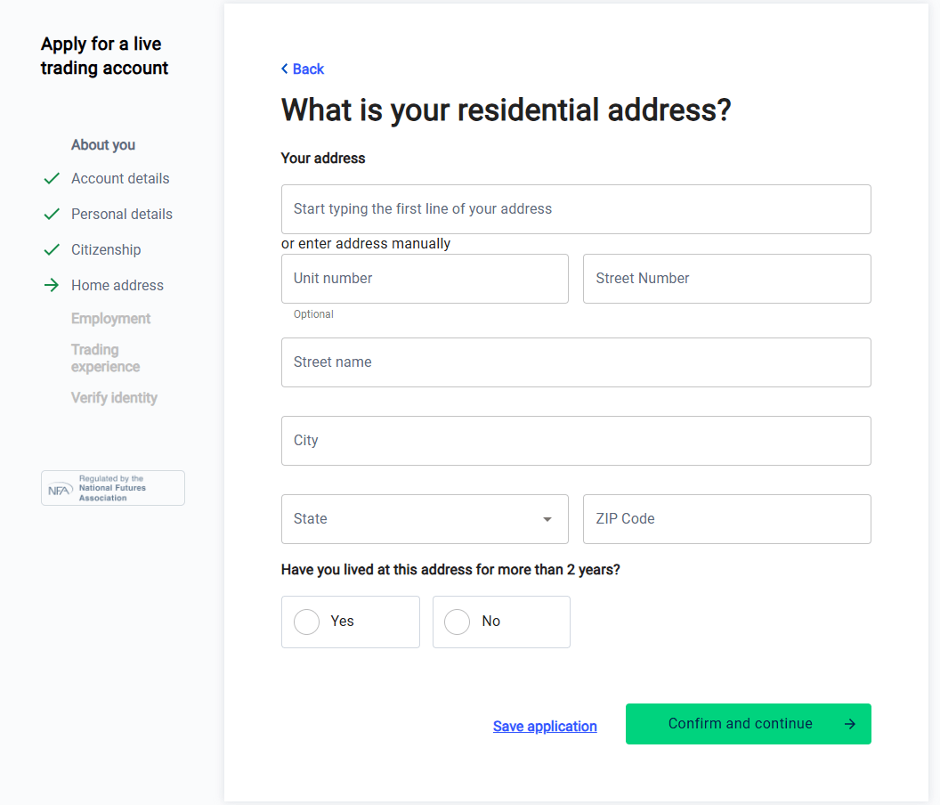The height and width of the screenshot is (805, 940).
Task: Click the green arrow beside Home address
Action: tap(52, 285)
